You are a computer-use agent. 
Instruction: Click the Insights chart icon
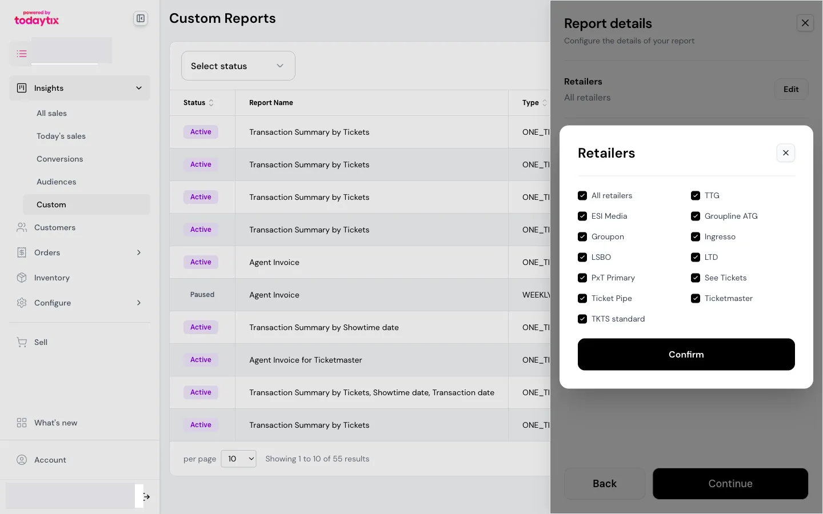click(x=22, y=88)
